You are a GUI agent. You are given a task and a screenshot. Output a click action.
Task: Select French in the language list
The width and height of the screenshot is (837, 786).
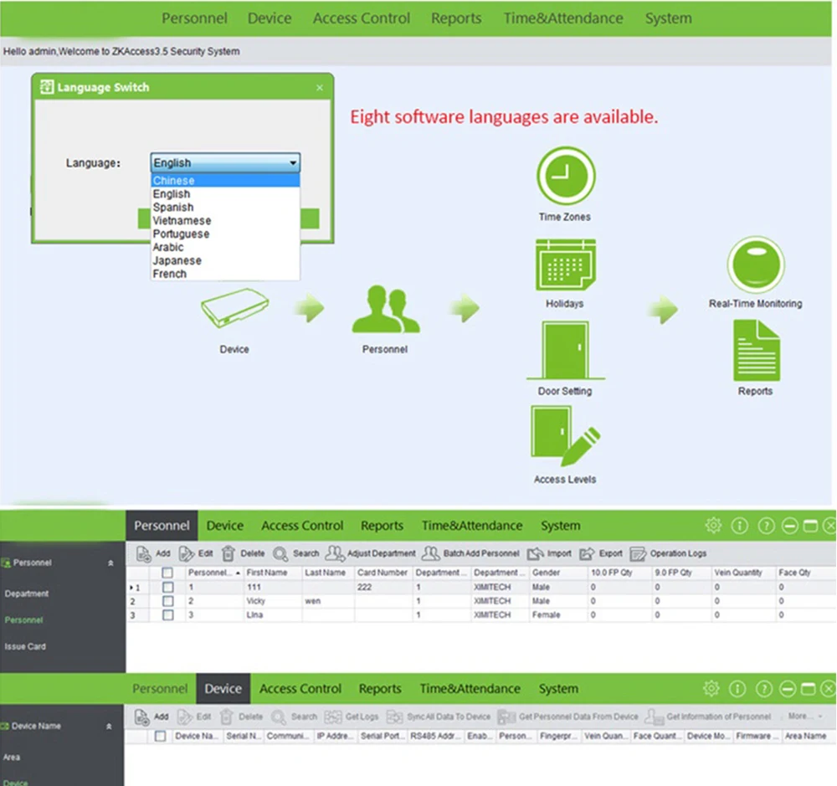(225, 274)
